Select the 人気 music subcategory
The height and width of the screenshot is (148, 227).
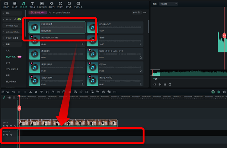(8, 50)
